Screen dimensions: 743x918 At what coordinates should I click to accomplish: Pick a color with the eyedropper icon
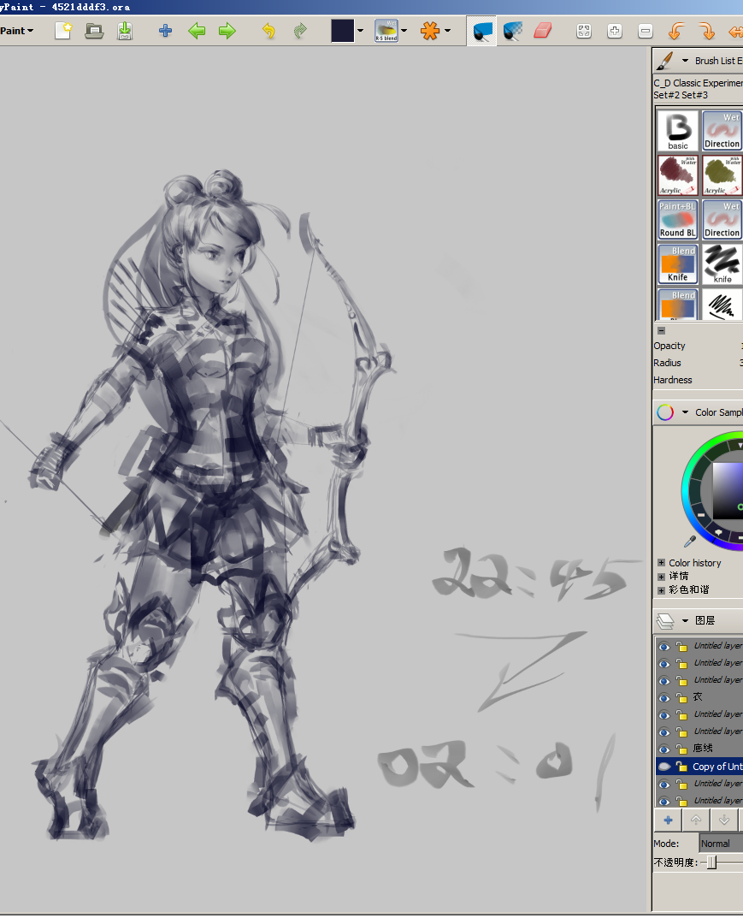690,542
